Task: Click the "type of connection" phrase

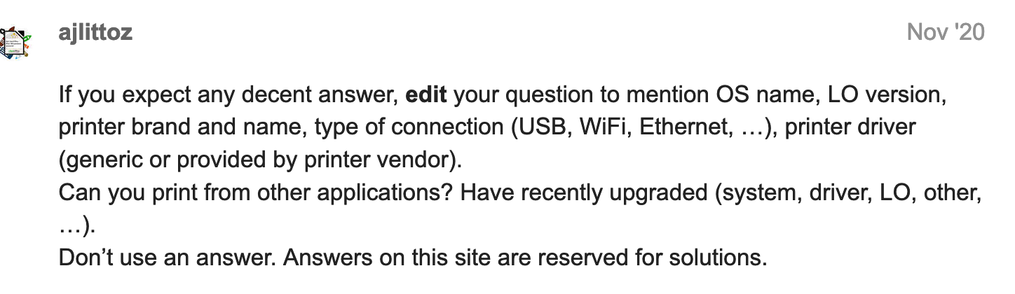Action: coord(407,128)
